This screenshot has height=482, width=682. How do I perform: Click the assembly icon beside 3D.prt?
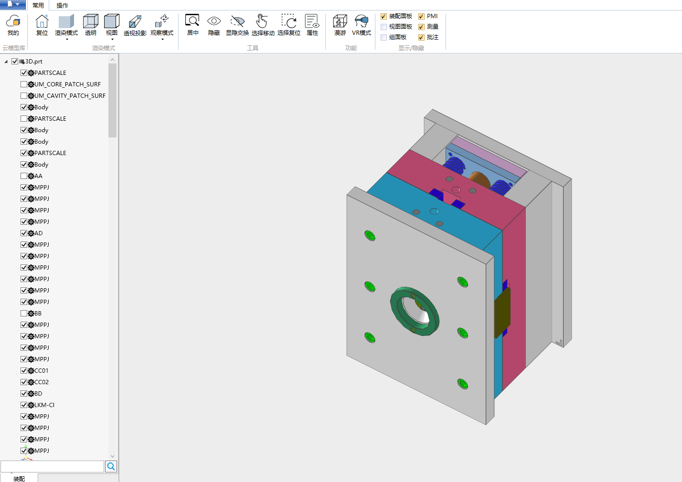[x=22, y=62]
